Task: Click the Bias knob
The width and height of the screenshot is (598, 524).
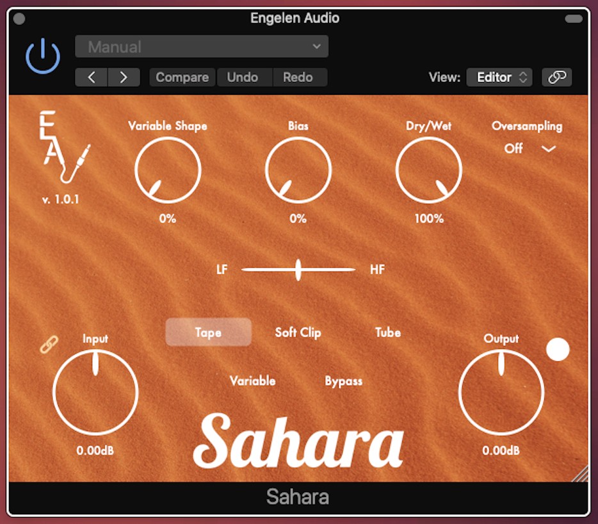Action: point(298,170)
